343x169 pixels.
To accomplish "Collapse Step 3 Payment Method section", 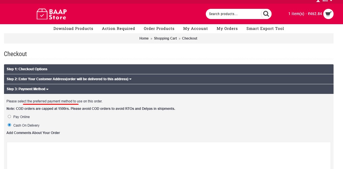I will tap(27, 89).
